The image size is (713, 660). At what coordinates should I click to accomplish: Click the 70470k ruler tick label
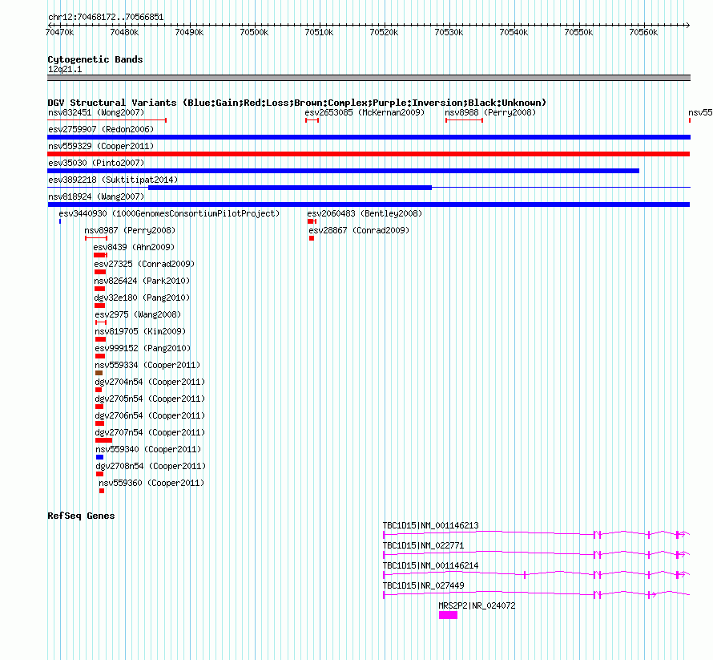coord(59,32)
